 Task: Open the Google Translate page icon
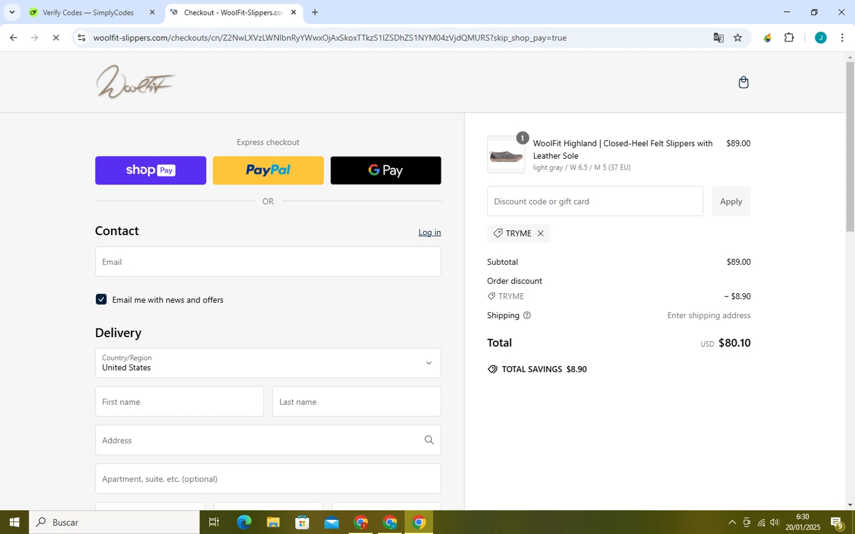718,38
